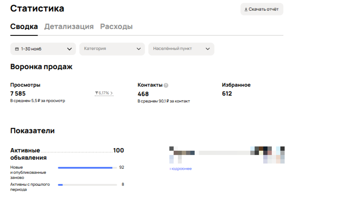This screenshot has height=205, width=360.
Task: Switch to the Расходы tab
Action: click(x=116, y=26)
